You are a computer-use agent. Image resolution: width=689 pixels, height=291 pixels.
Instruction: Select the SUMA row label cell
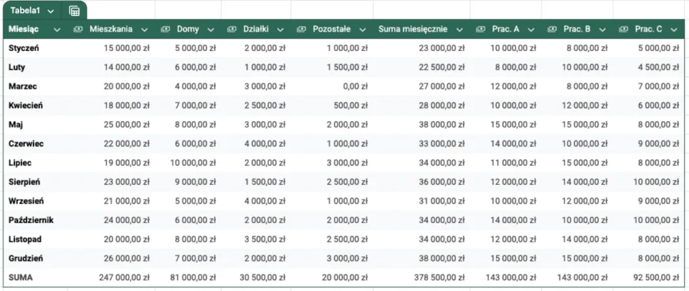(20, 277)
